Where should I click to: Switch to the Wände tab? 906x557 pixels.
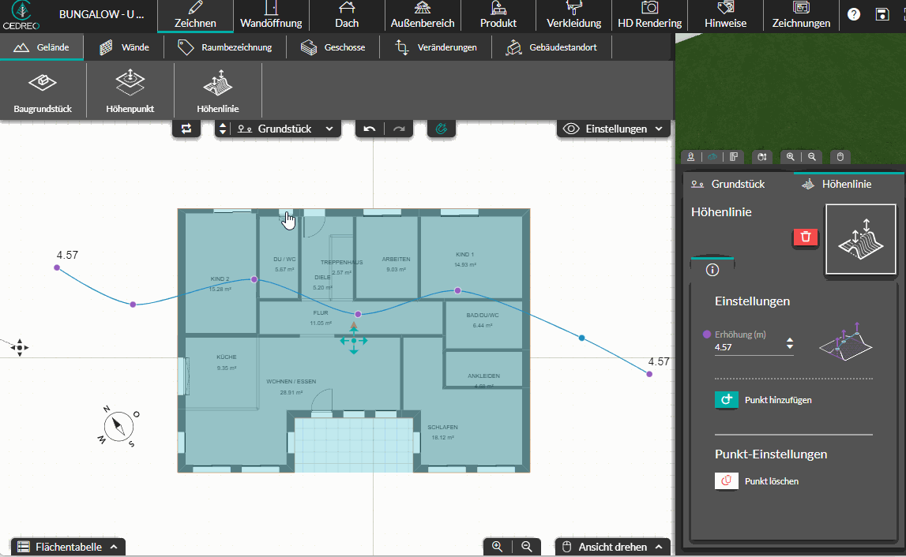click(x=124, y=47)
